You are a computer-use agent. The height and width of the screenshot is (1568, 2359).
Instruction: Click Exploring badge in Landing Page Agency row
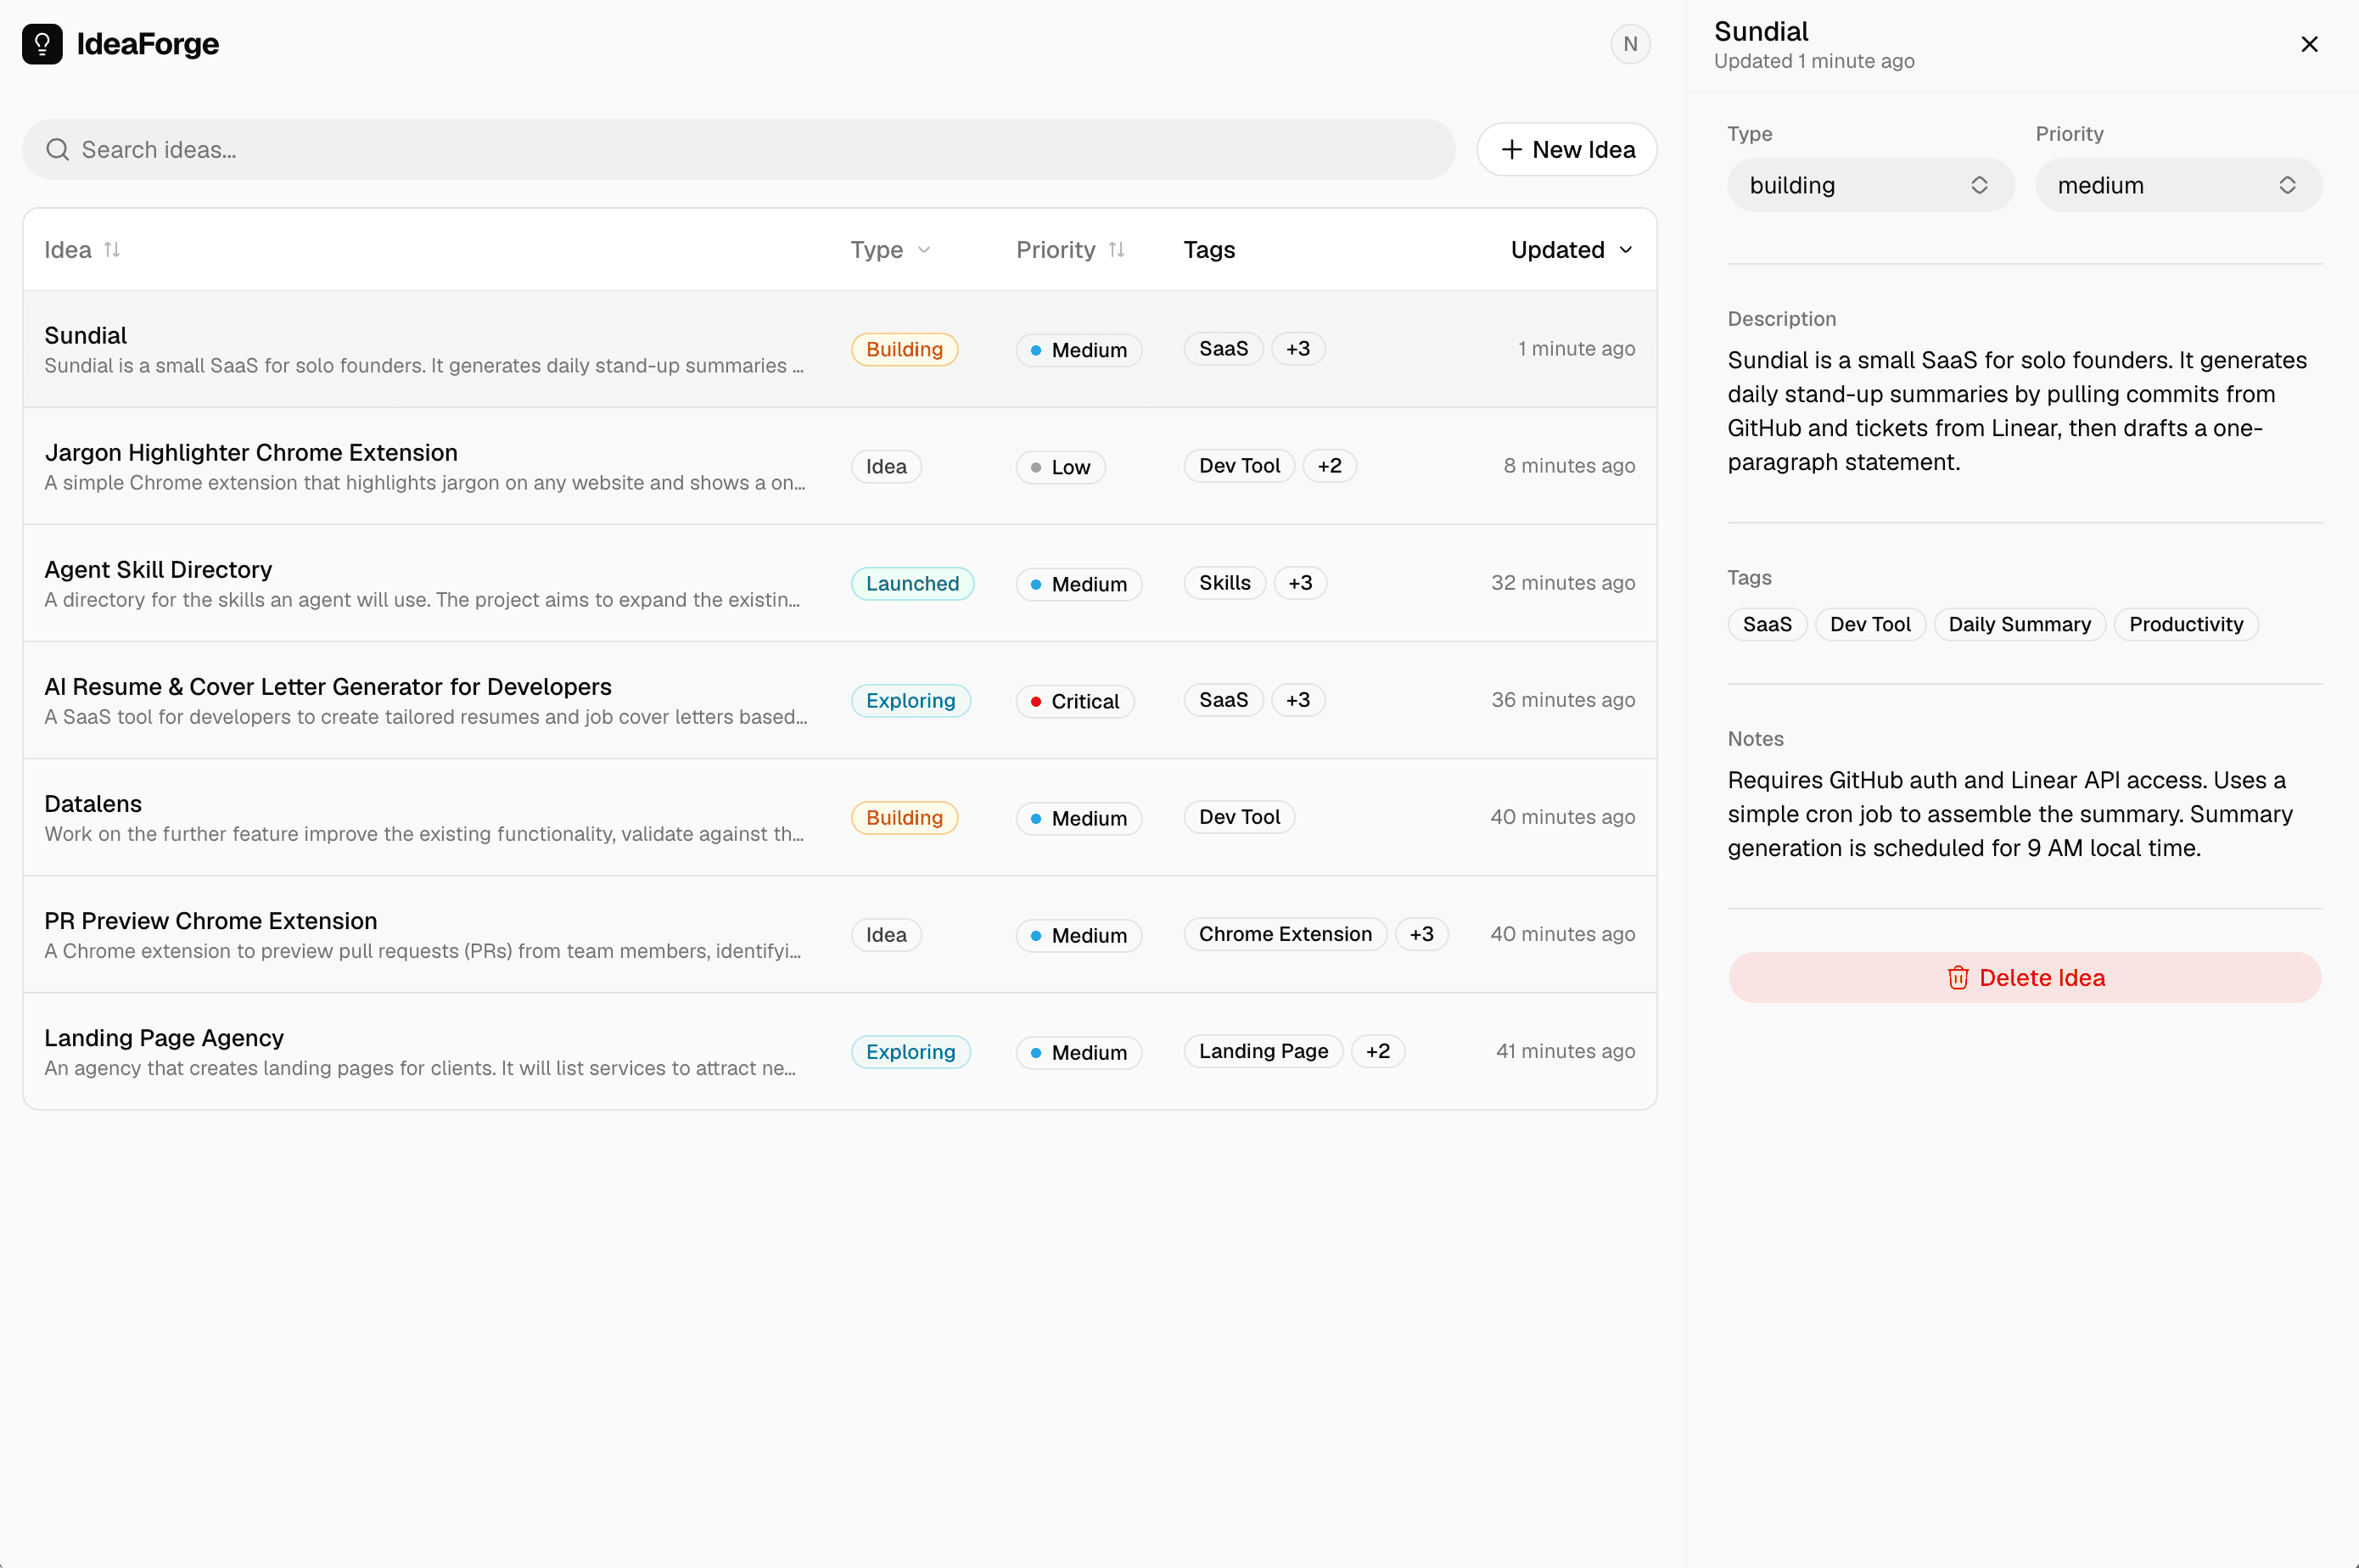coord(910,1052)
